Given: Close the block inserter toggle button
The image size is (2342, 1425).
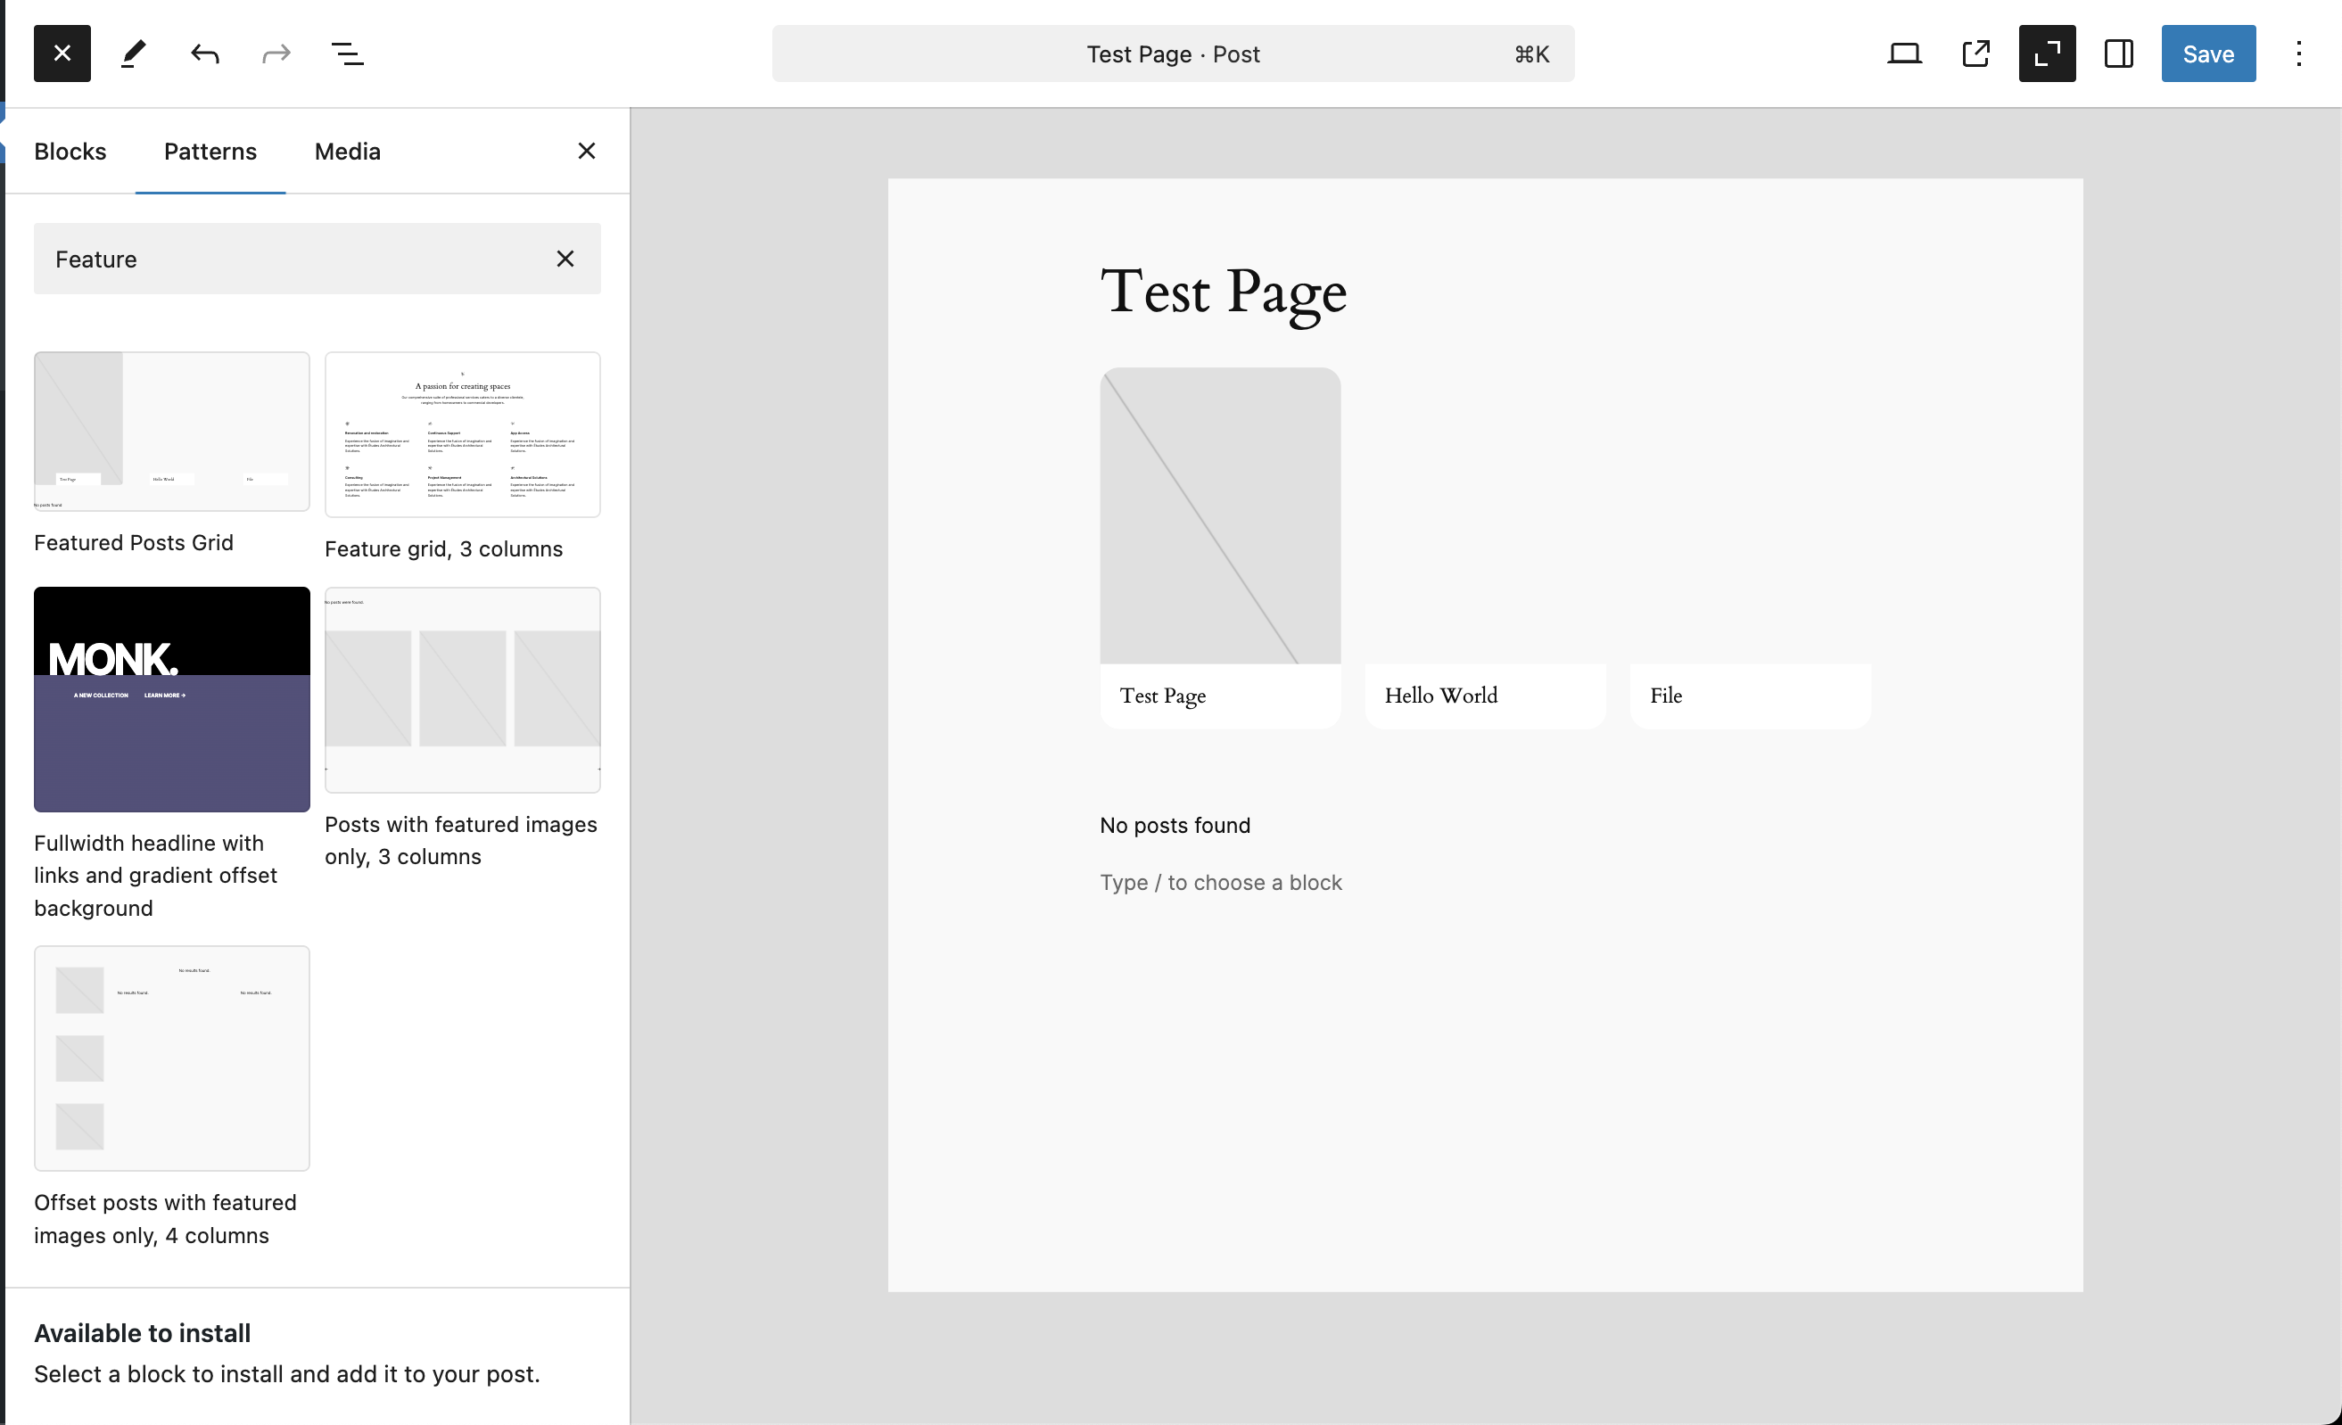Looking at the screenshot, I should [x=62, y=54].
